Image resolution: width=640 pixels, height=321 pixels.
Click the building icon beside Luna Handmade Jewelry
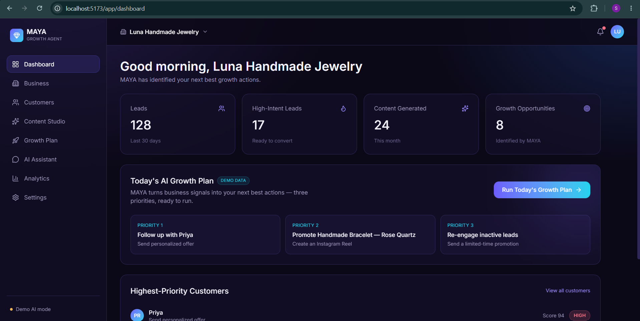pos(123,32)
